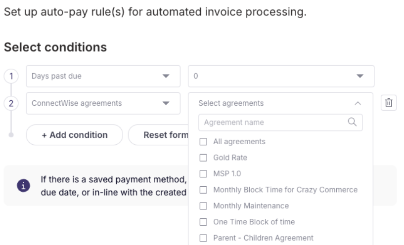This screenshot has height=245, width=404.
Task: Enable the MSP 1.0 checkbox
Action: [203, 173]
